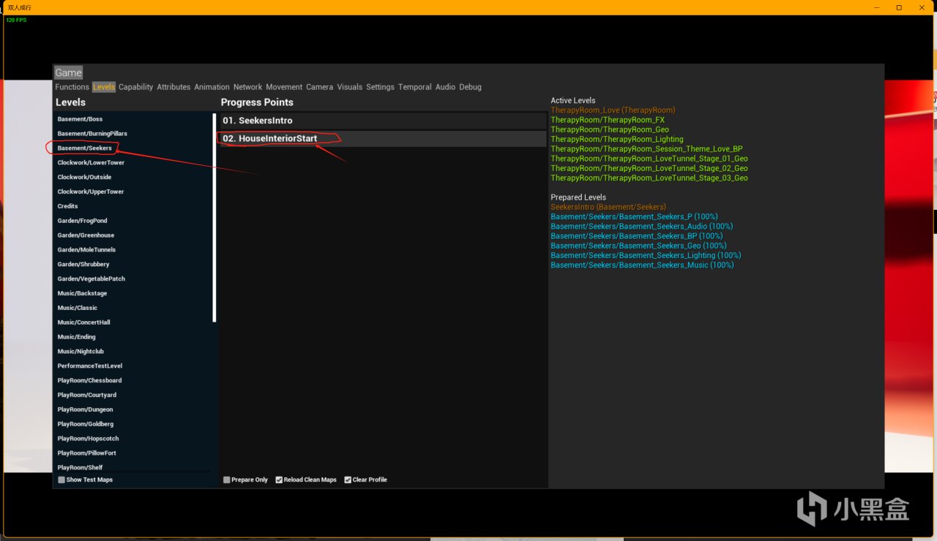Open the Network tab

click(247, 87)
